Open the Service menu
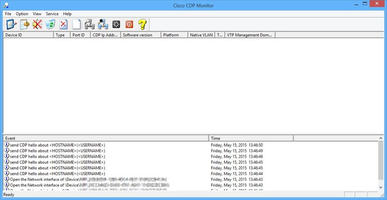 click(52, 14)
